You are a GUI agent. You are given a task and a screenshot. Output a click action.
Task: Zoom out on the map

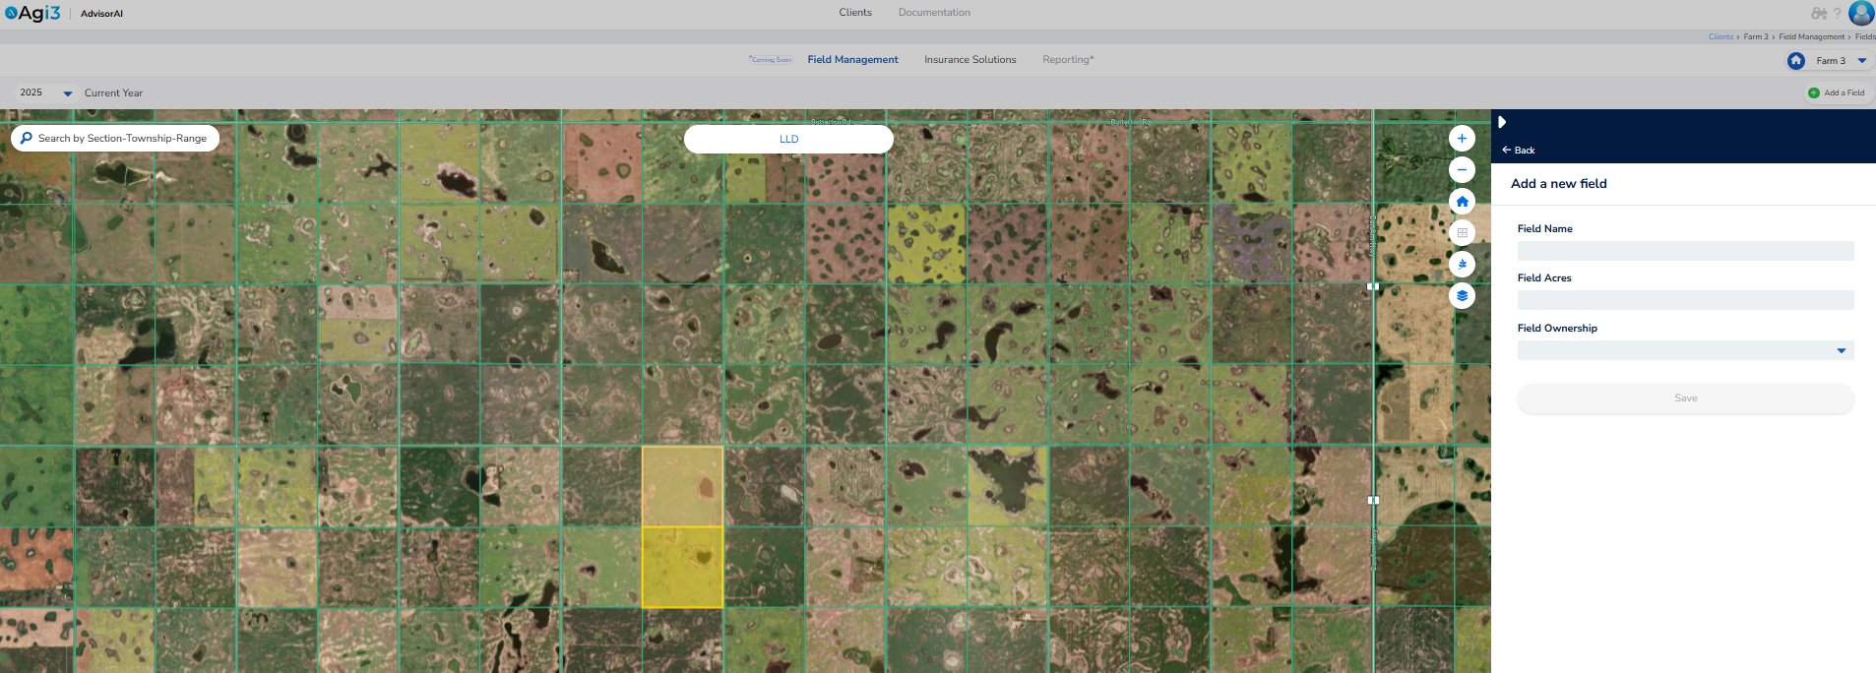[x=1462, y=170]
